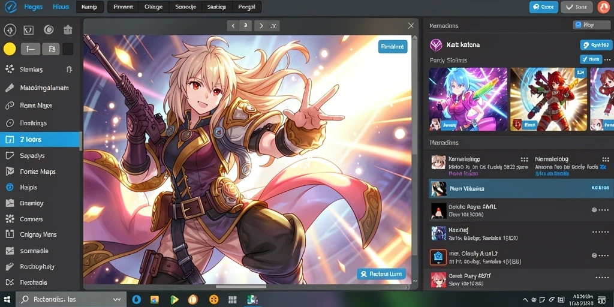Click the target icon beside Donikiroys
The height and width of the screenshot is (307, 614).
10,123
